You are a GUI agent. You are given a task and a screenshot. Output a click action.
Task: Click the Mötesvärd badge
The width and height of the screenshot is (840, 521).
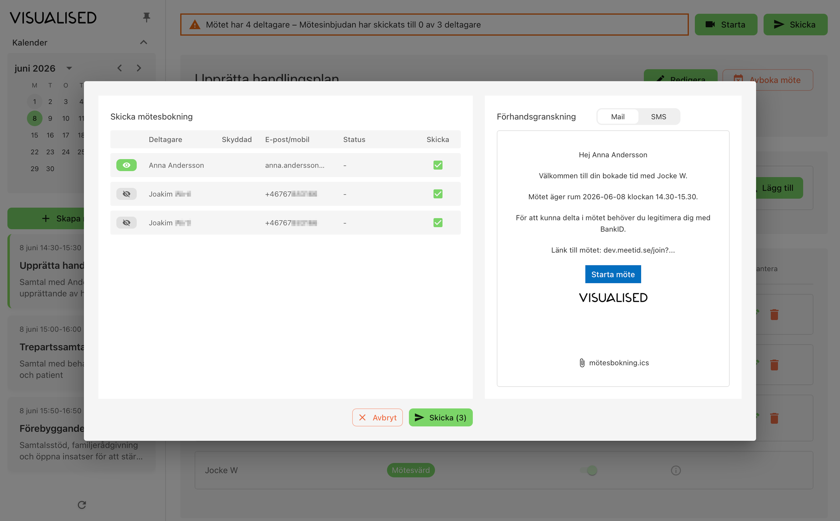tap(410, 470)
